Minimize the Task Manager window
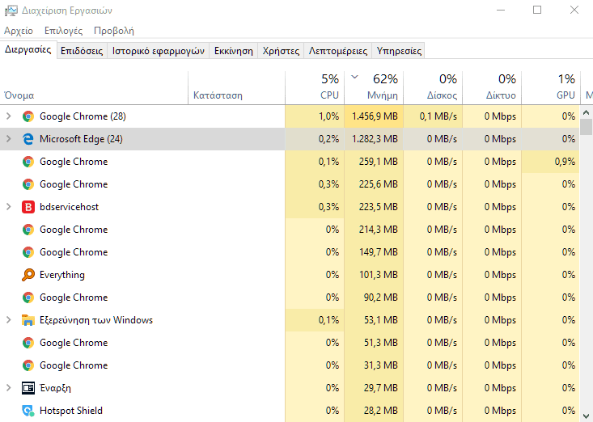This screenshot has height=422, width=593. pyautogui.click(x=501, y=11)
